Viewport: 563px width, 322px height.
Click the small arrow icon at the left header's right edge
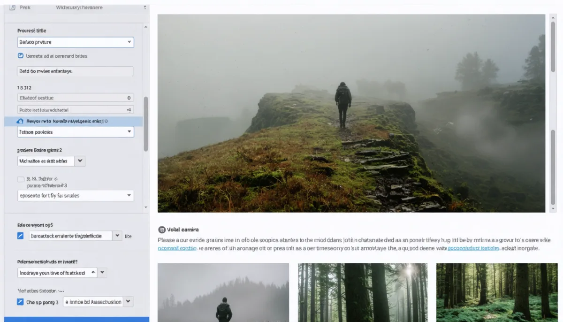coord(145,8)
